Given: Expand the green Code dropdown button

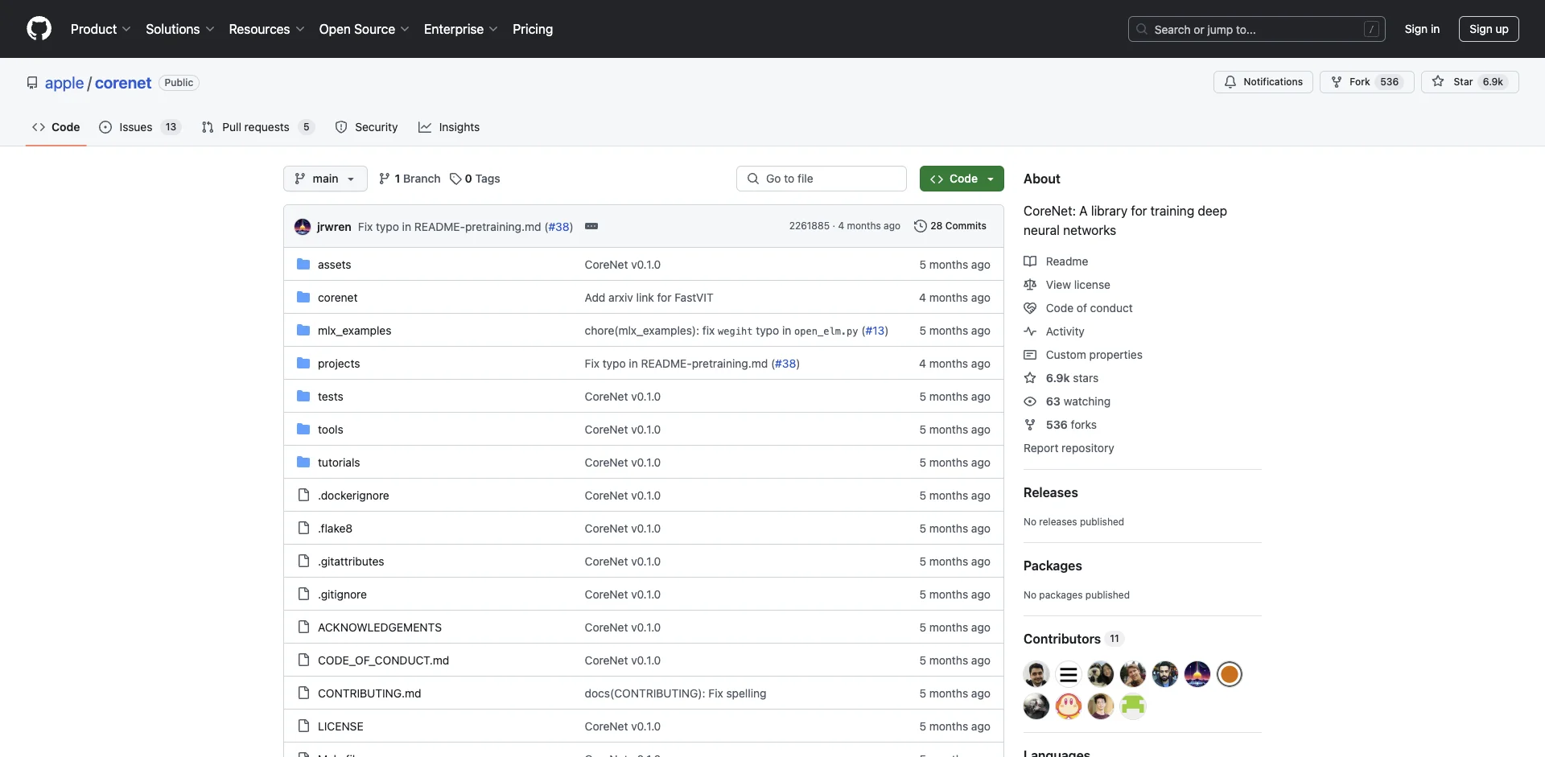Looking at the screenshot, I should pos(962,179).
